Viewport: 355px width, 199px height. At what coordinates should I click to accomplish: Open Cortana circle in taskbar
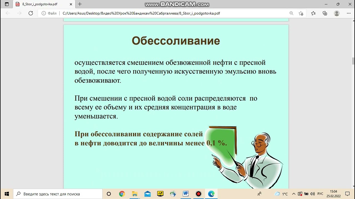click(x=109, y=194)
